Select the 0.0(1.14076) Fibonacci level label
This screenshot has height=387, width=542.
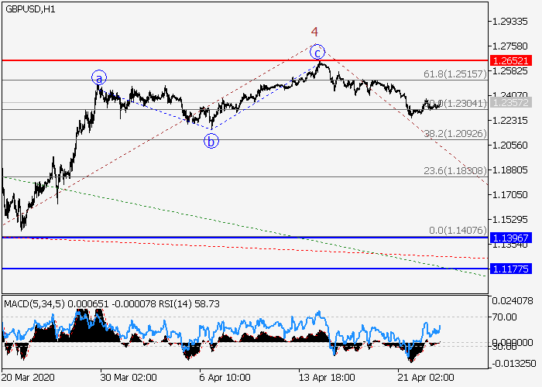point(458,231)
